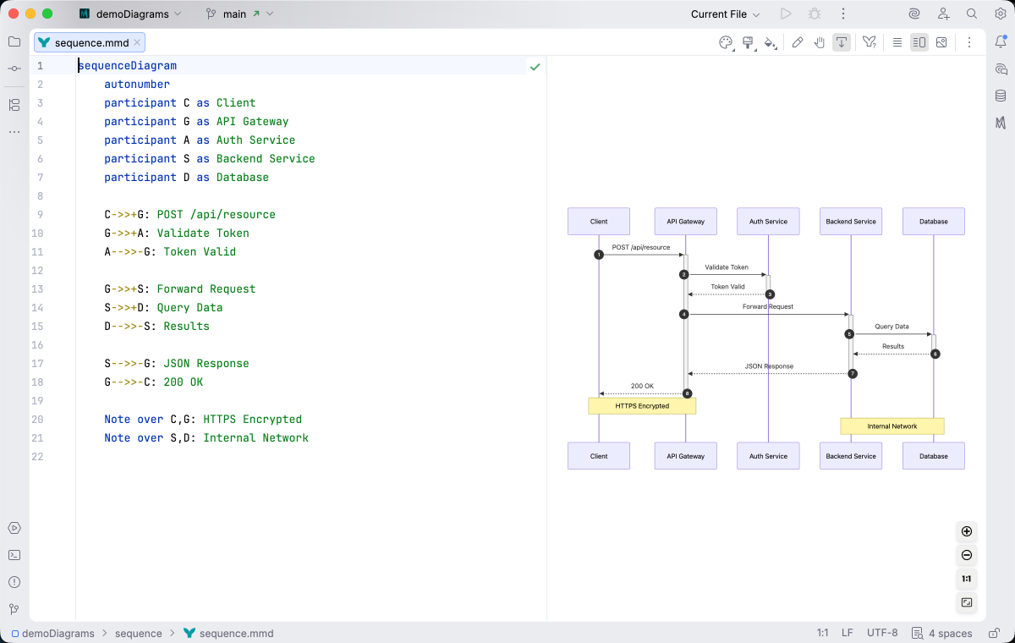Reset diagram zoom to 1:1
This screenshot has height=643, width=1015.
(967, 580)
